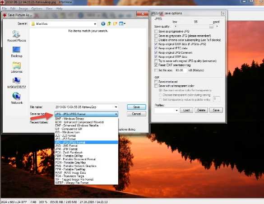Uncheck Keep original IPTC data

pyautogui.click(x=156, y=48)
